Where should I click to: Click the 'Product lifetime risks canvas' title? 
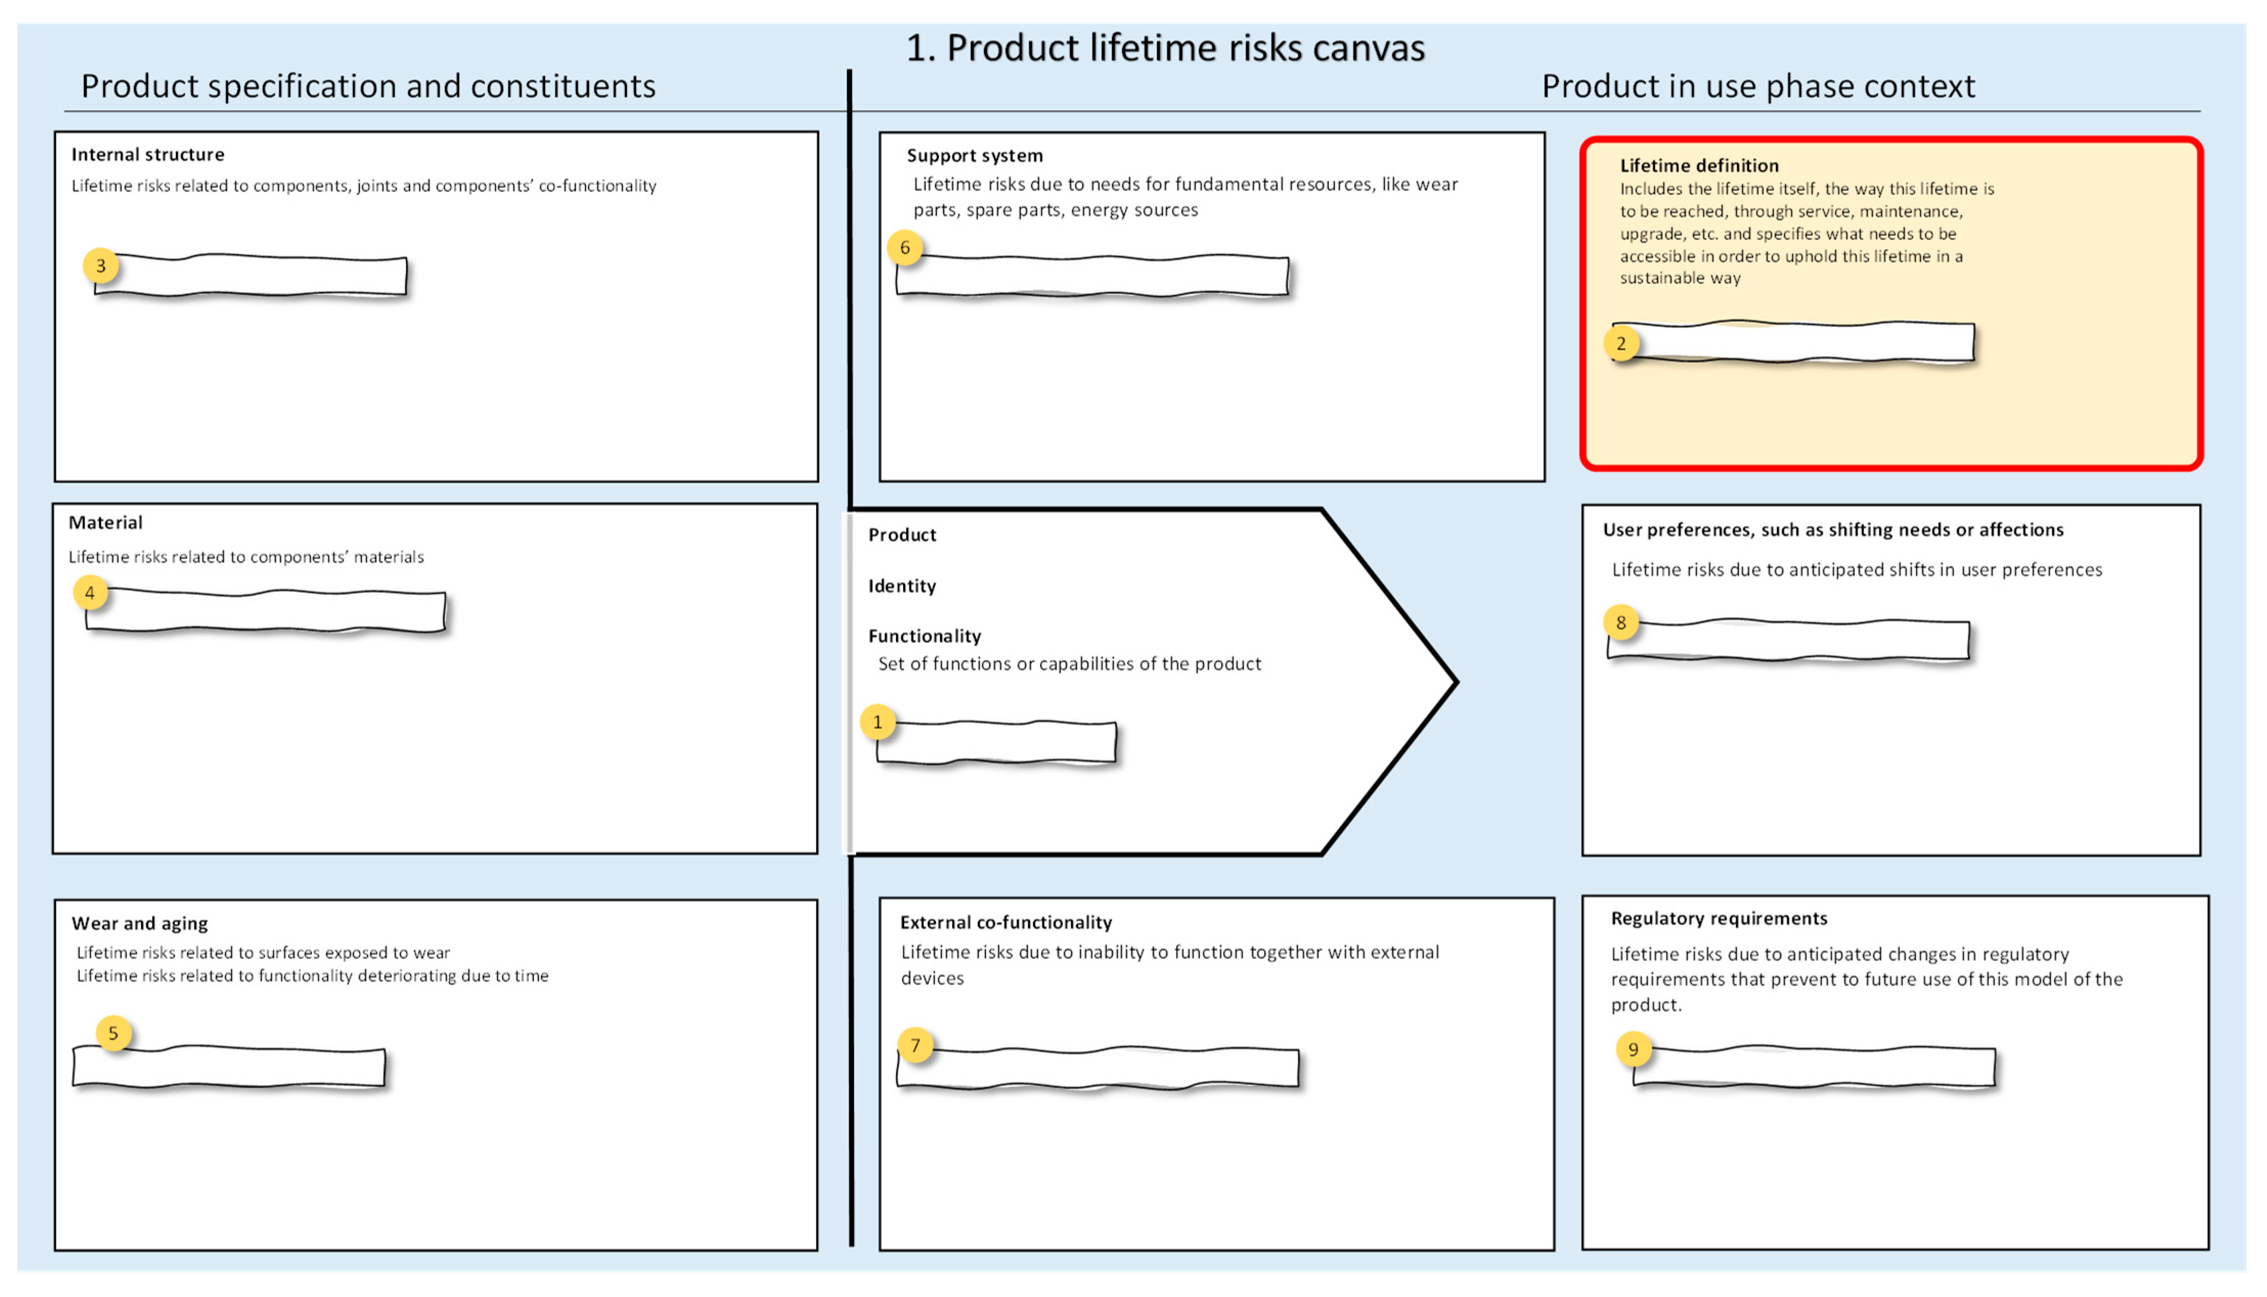point(1164,47)
